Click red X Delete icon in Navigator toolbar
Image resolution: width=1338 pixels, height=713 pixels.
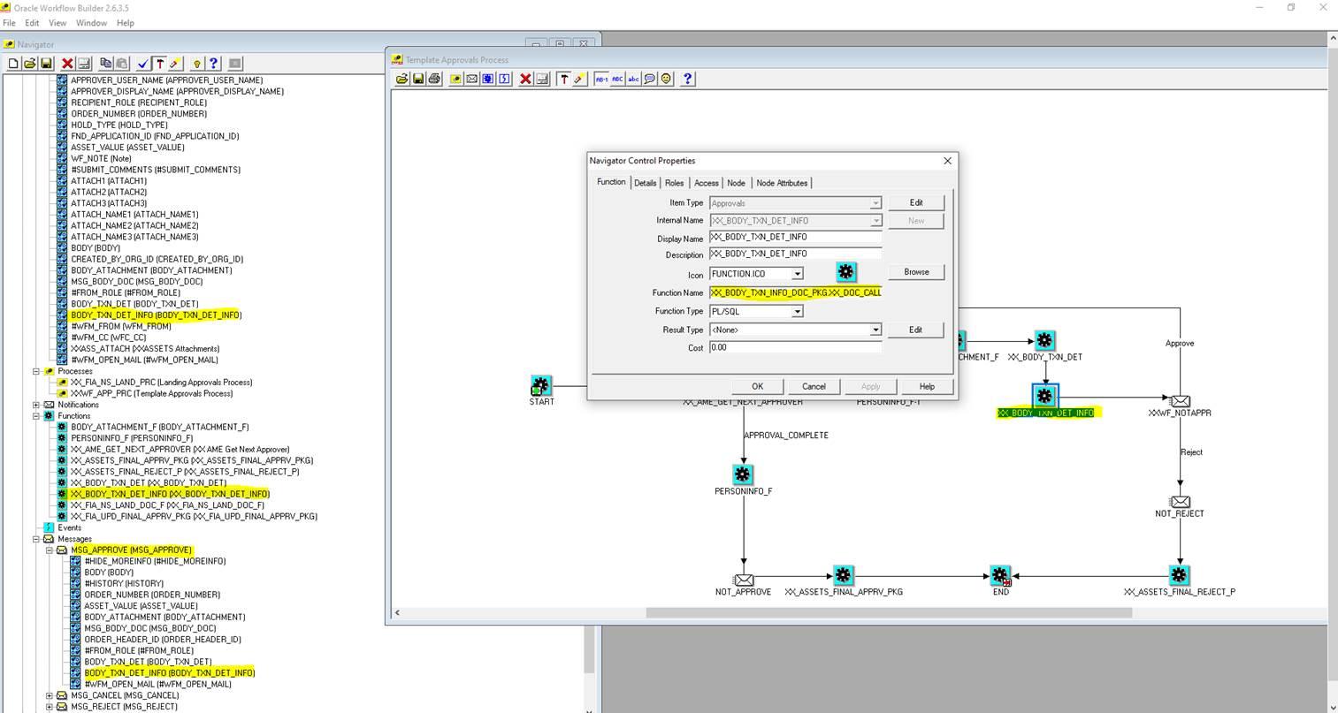[67, 64]
